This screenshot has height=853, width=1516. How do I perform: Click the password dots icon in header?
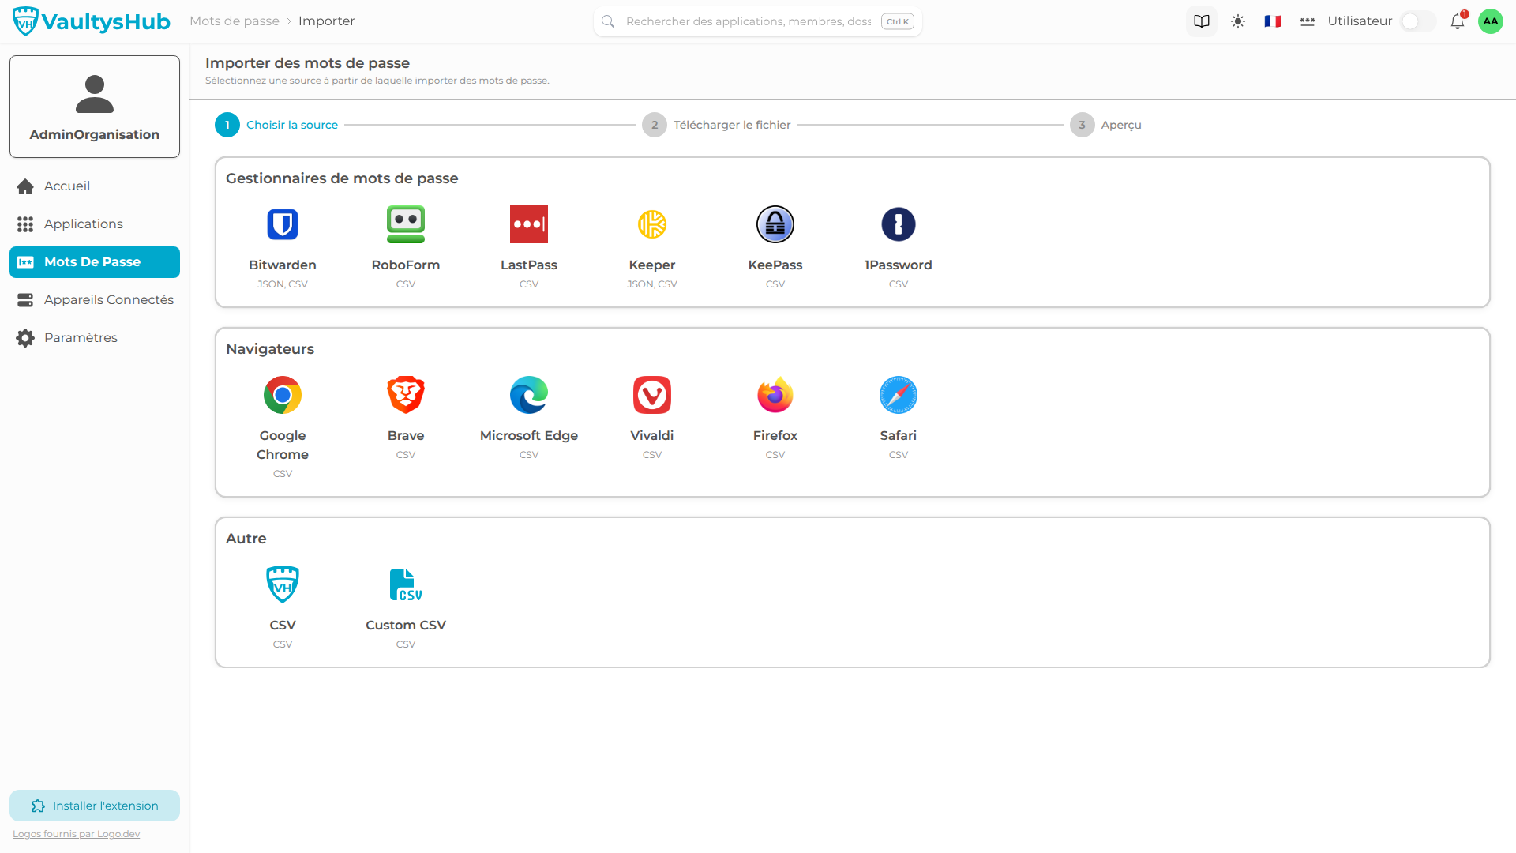pos(1308,21)
